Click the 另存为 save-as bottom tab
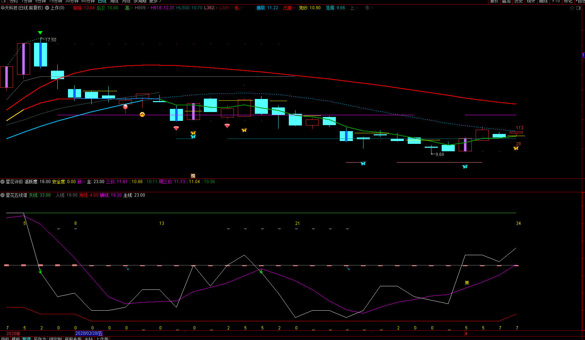 pos(40,338)
